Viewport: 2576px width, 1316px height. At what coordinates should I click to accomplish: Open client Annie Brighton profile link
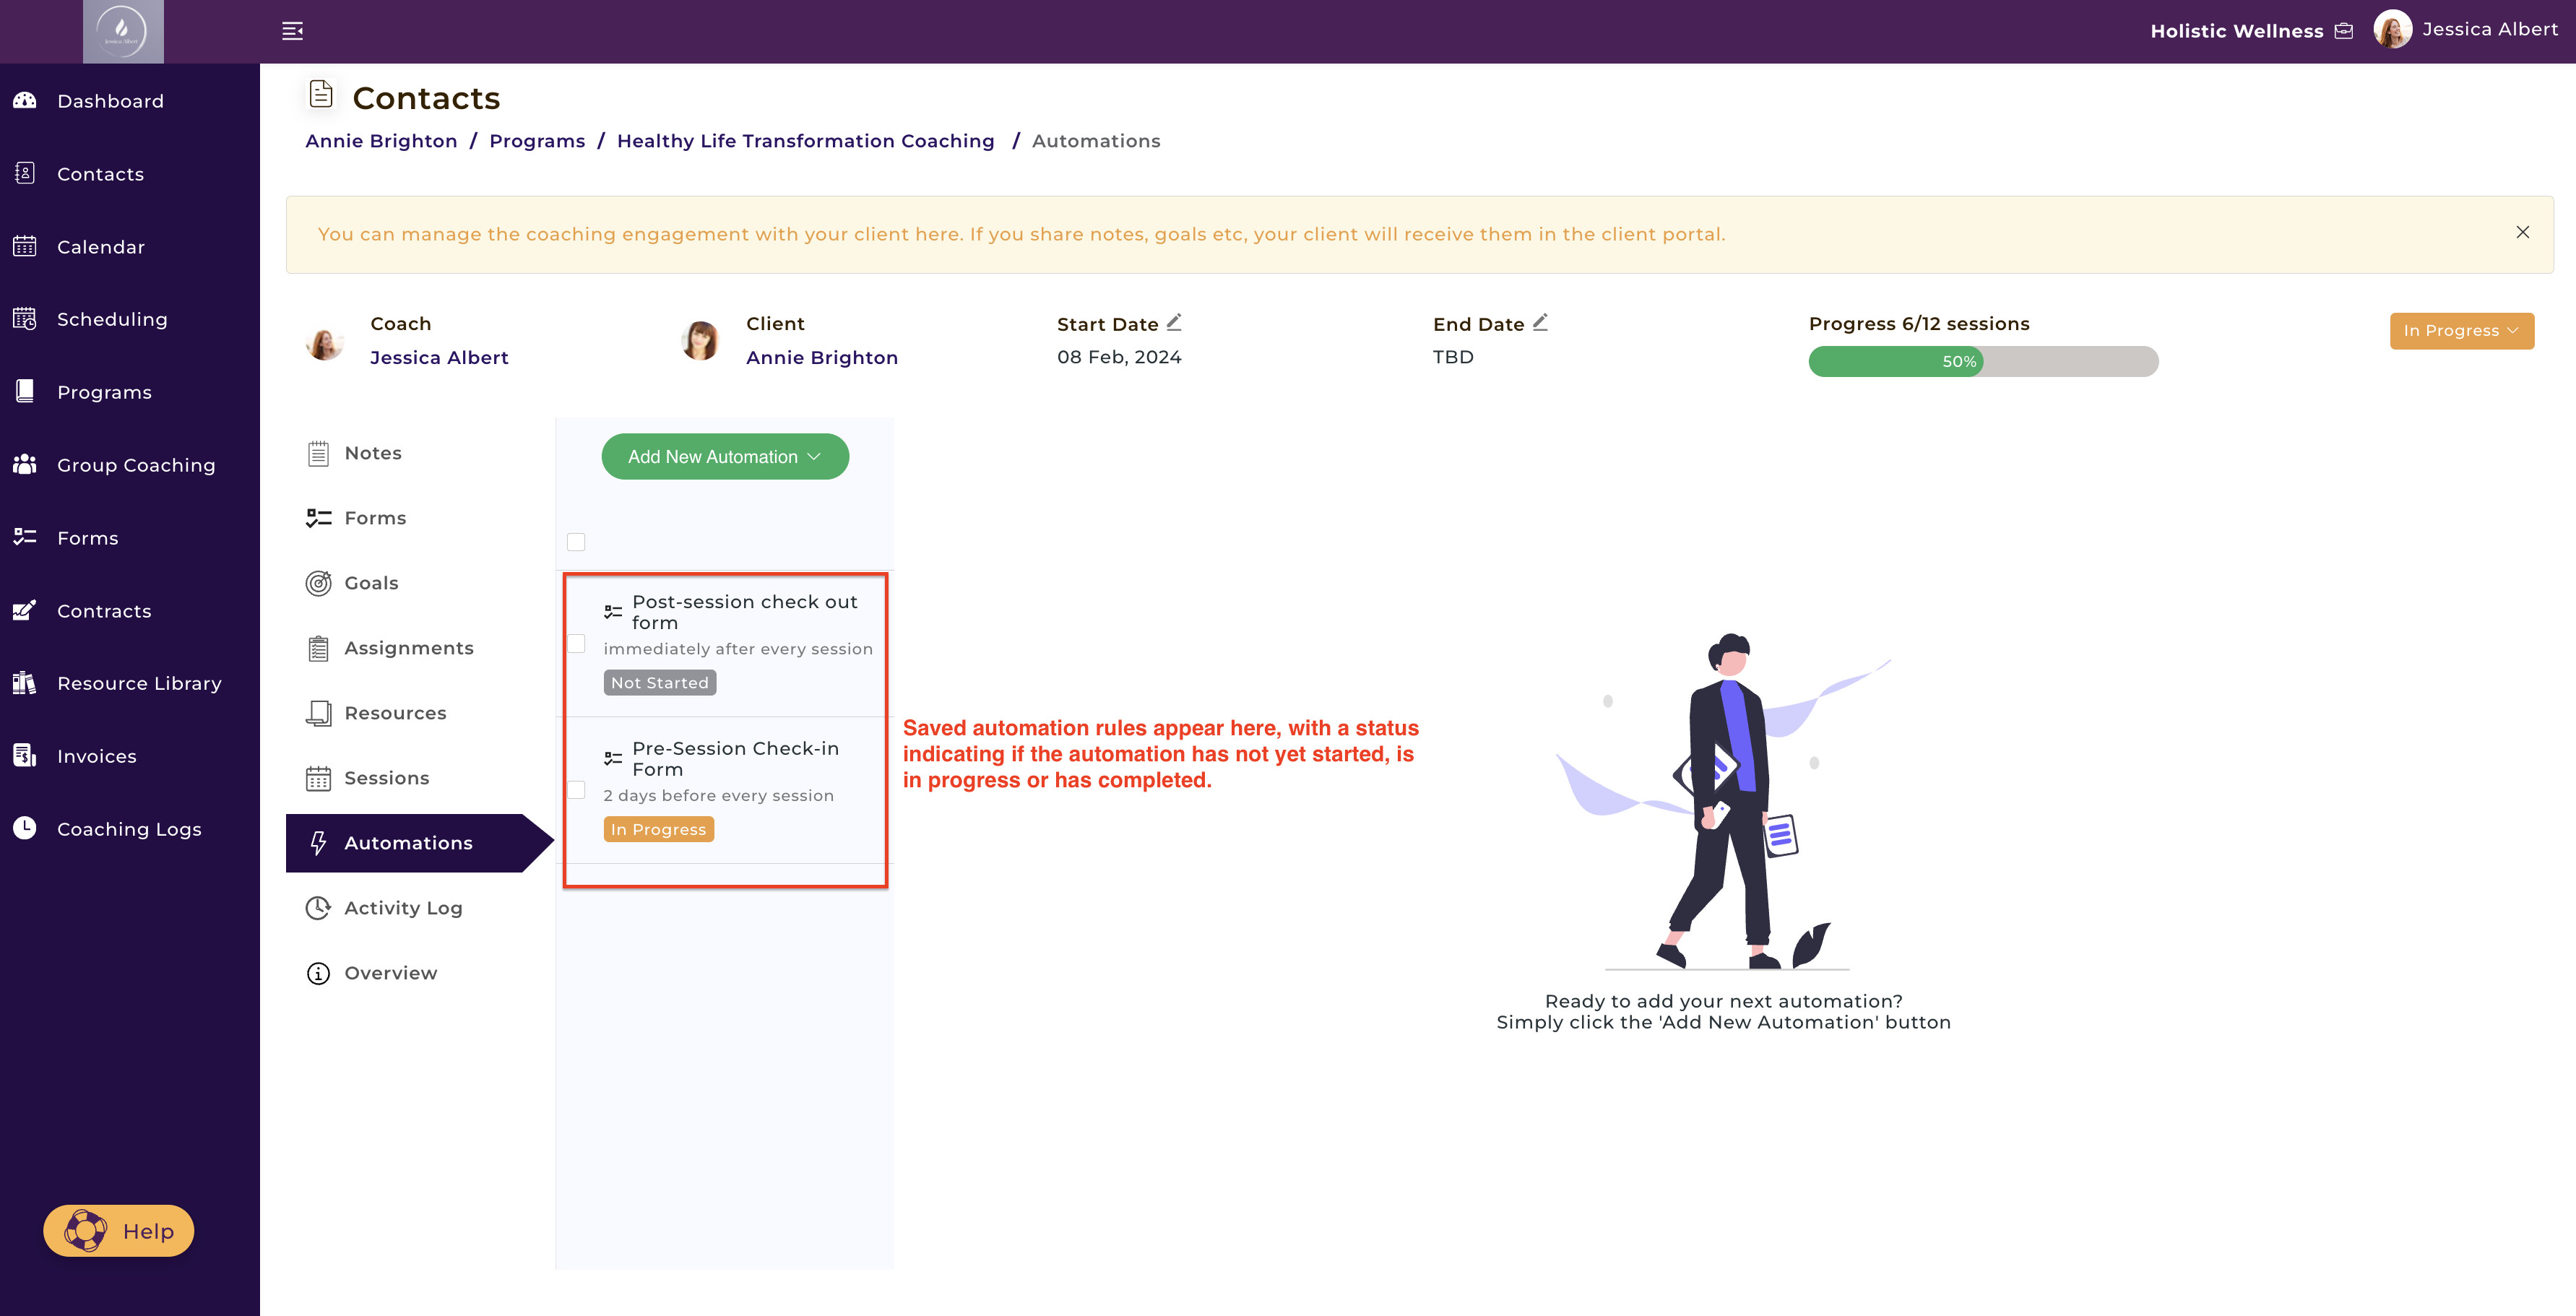[x=822, y=357]
